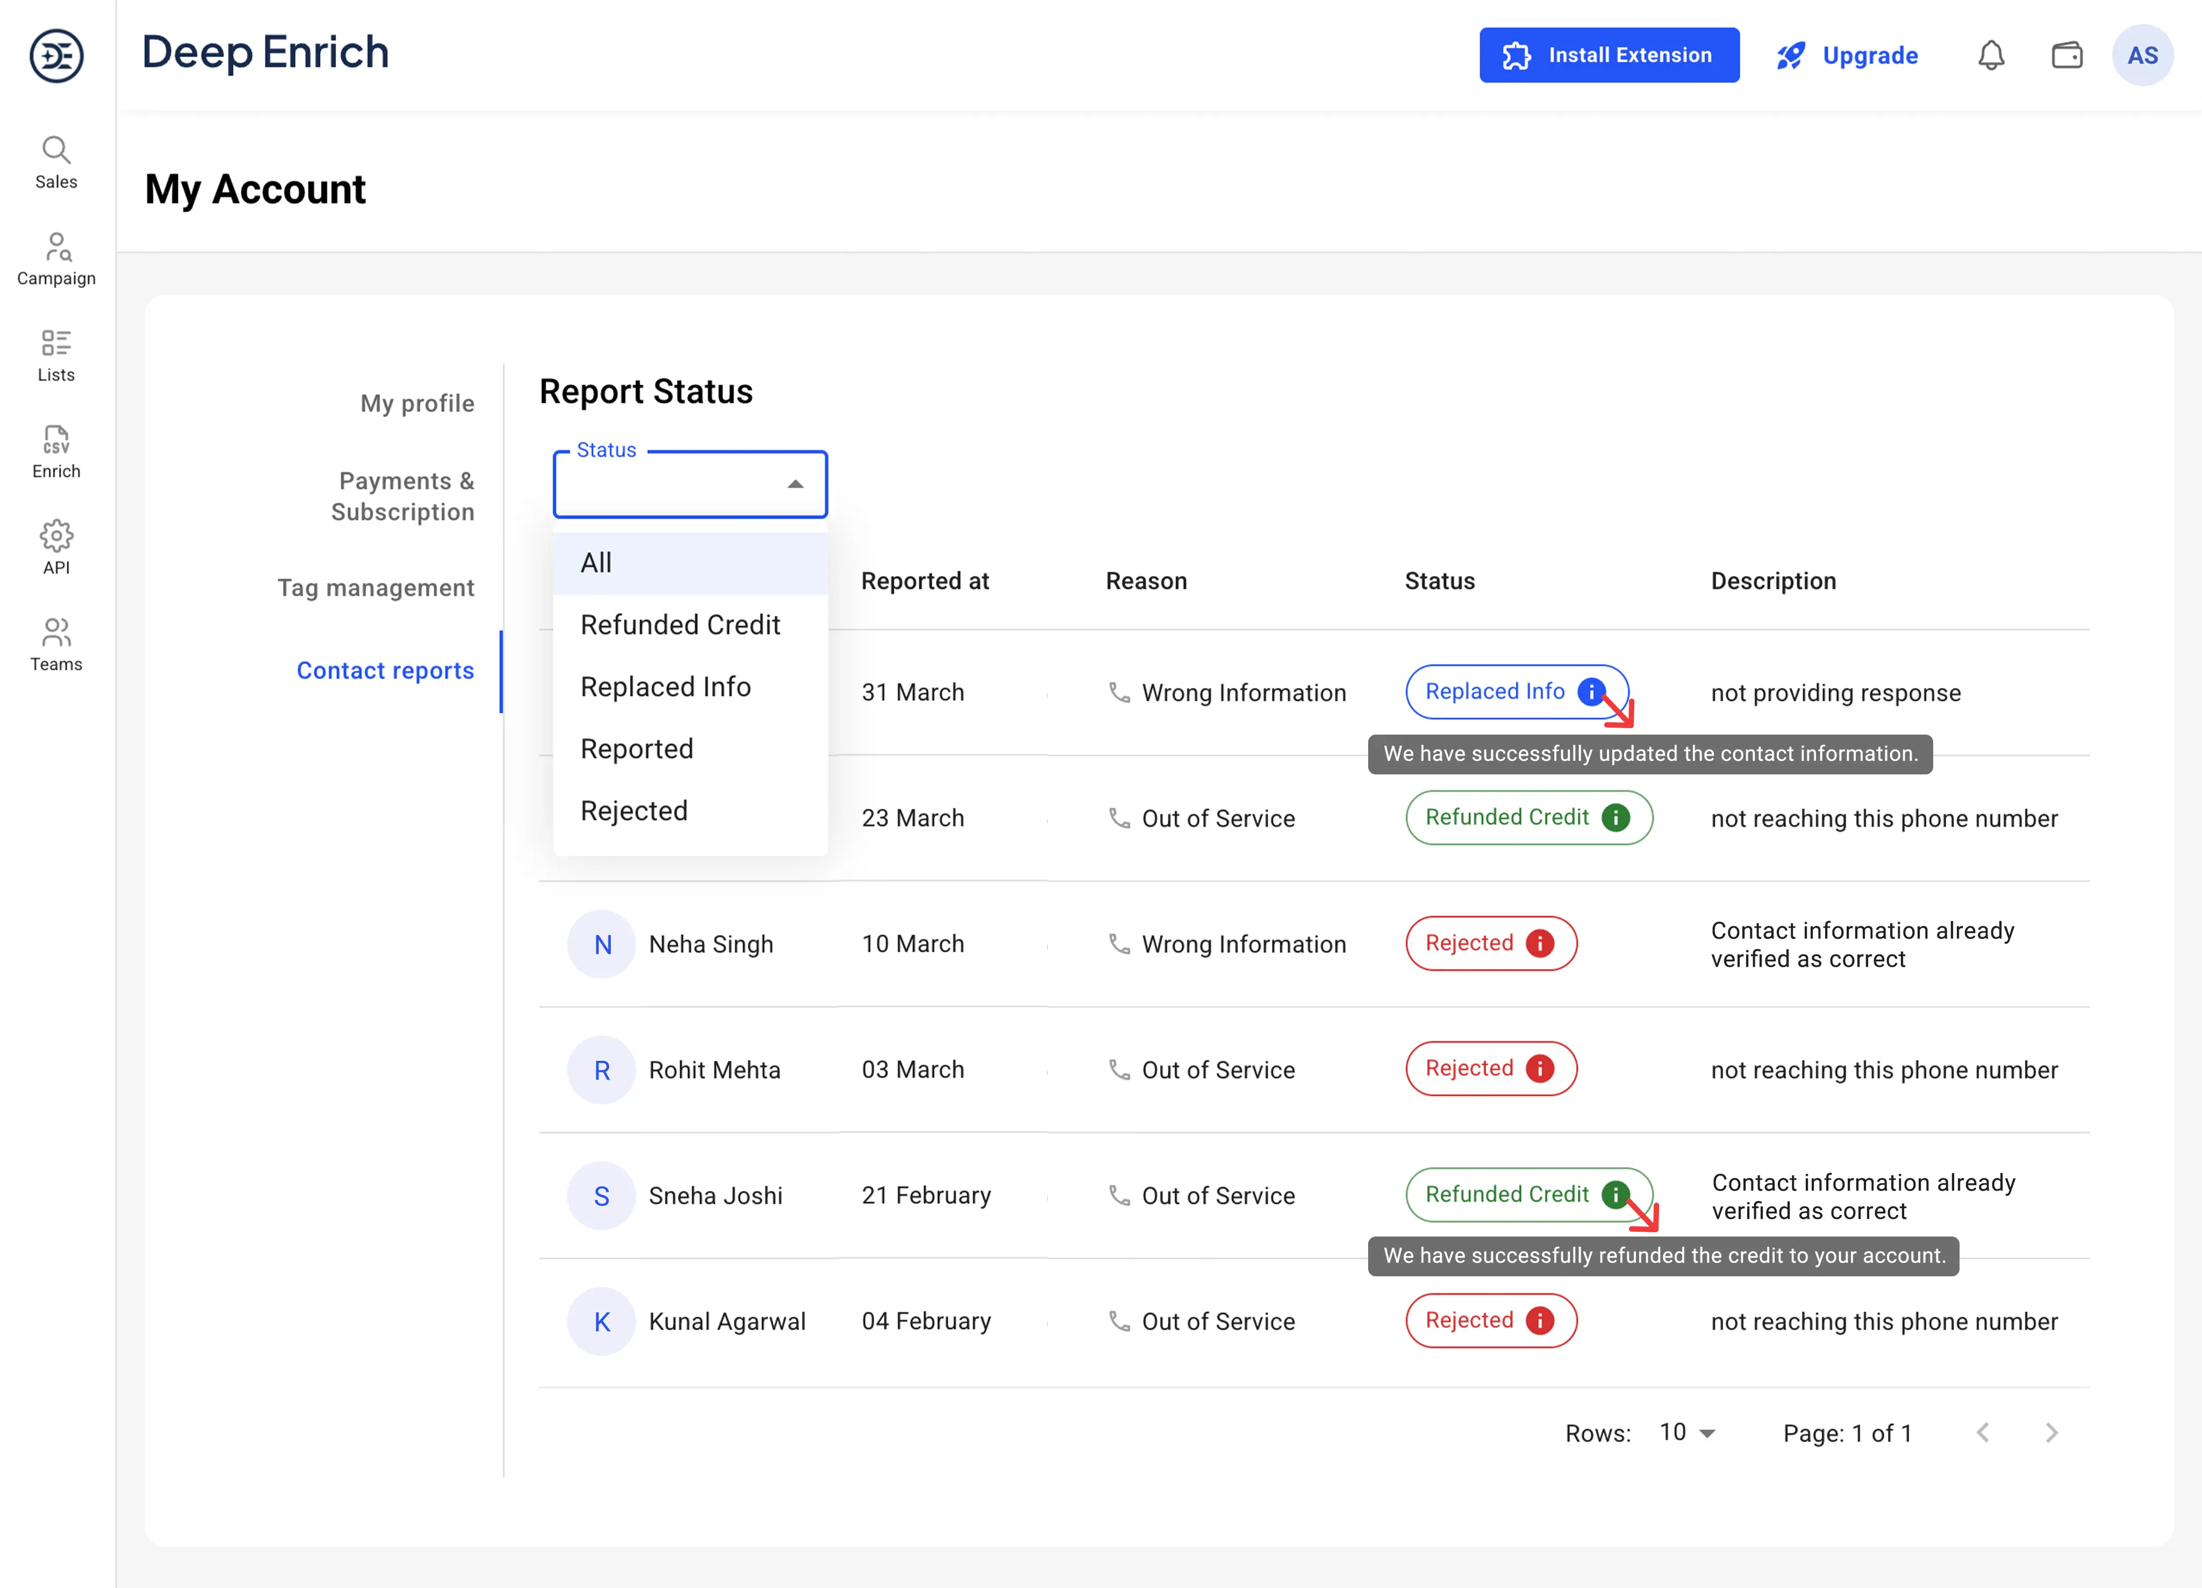Viewport: 2202px width, 1588px height.
Task: Click info icon in Rohit Mehta's Rejected badge
Action: coord(1540,1069)
